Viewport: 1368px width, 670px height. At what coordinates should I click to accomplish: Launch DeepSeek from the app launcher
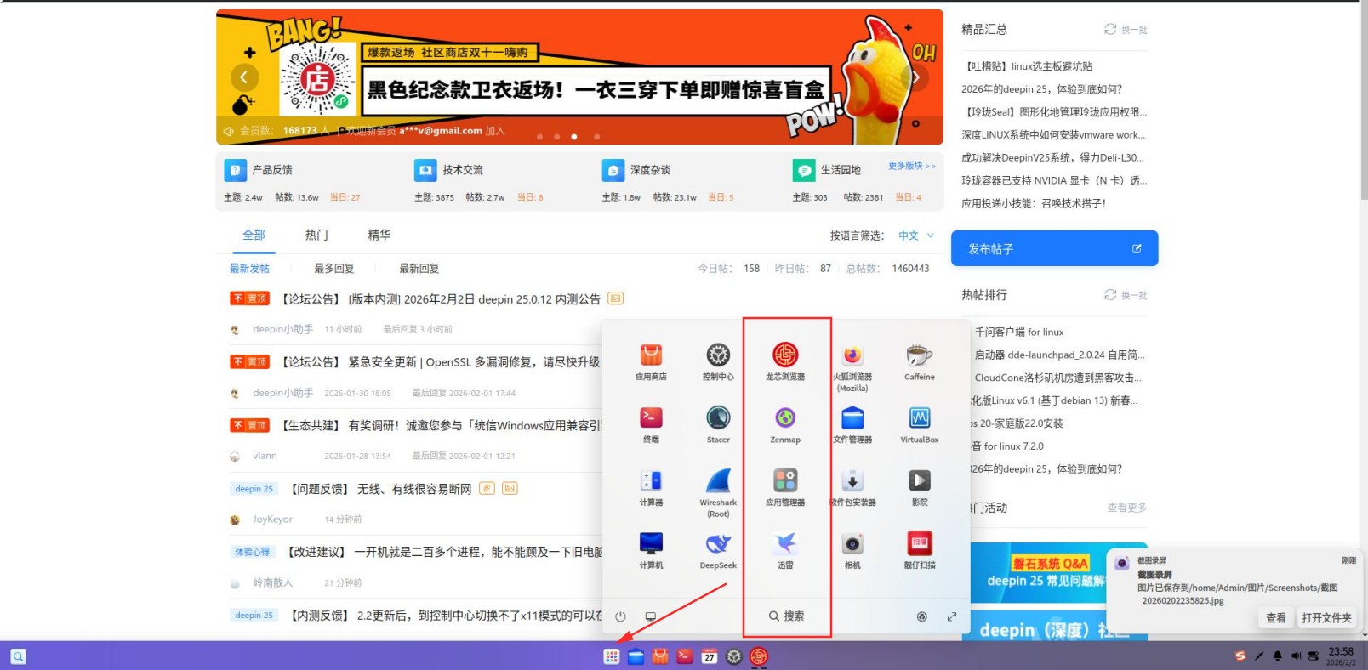718,545
